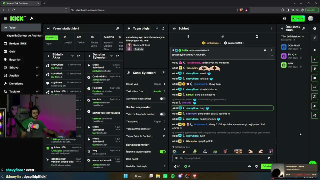Open Spotify from the taskbar
320x180 pixels.
172,176
